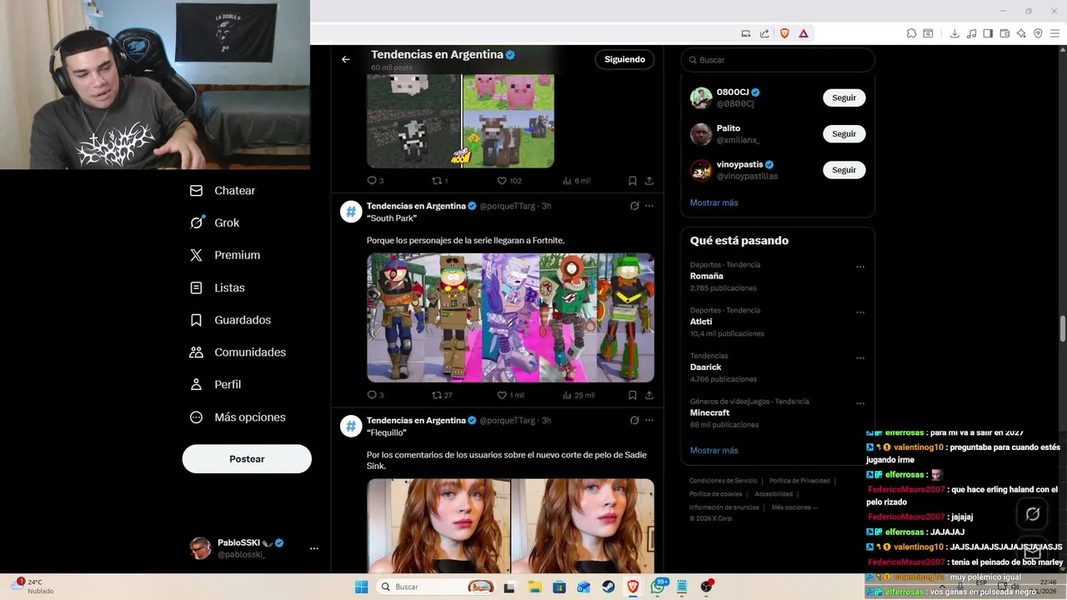Open account menu dots next to PabloSSKI
1067x600 pixels.
coord(314,548)
